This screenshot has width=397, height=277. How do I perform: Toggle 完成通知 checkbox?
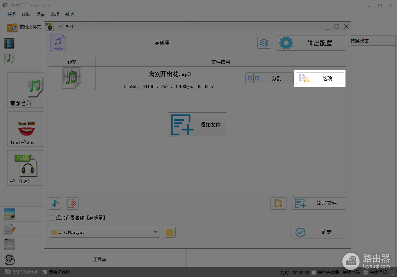click(x=366, y=272)
